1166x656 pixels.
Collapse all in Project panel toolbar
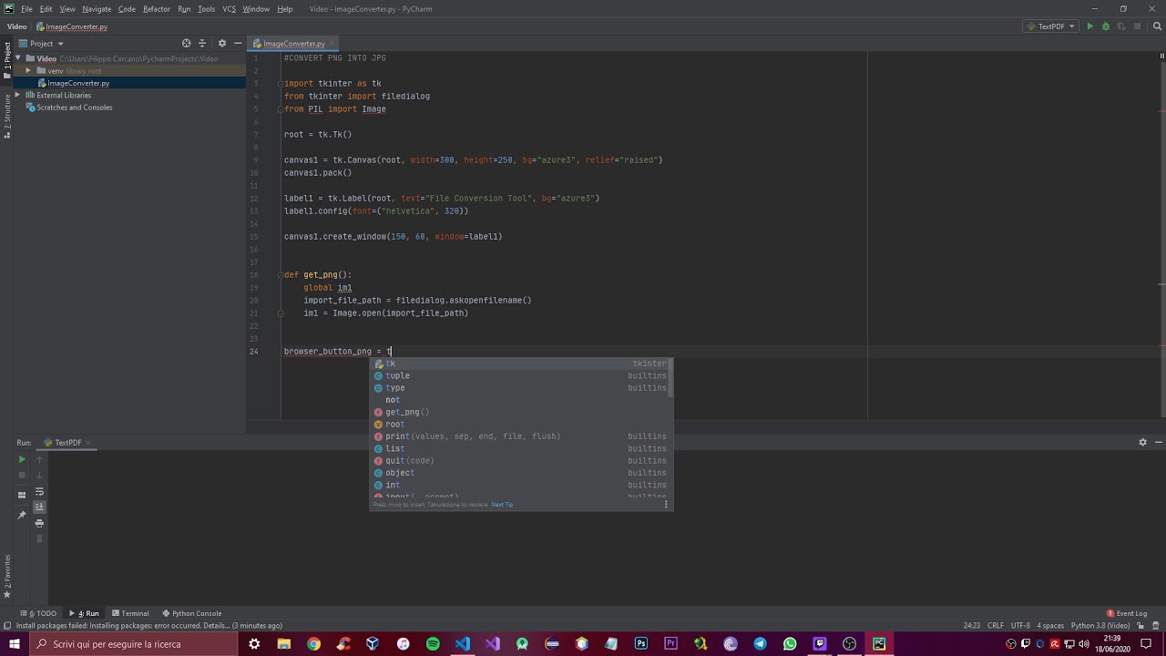coord(202,43)
